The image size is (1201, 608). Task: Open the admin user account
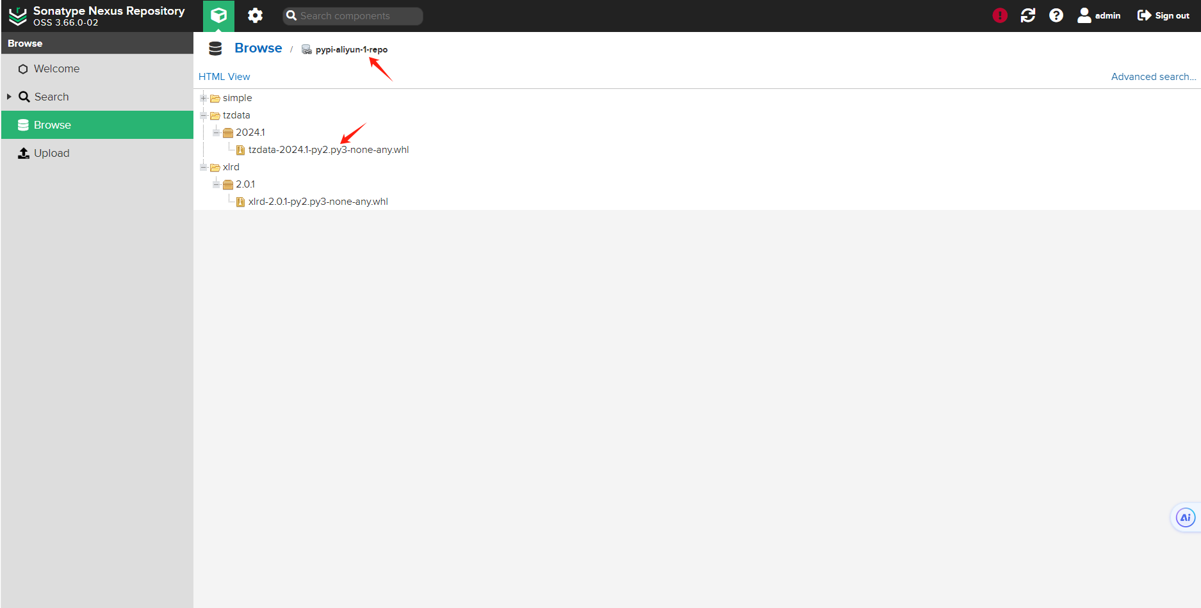pos(1099,15)
